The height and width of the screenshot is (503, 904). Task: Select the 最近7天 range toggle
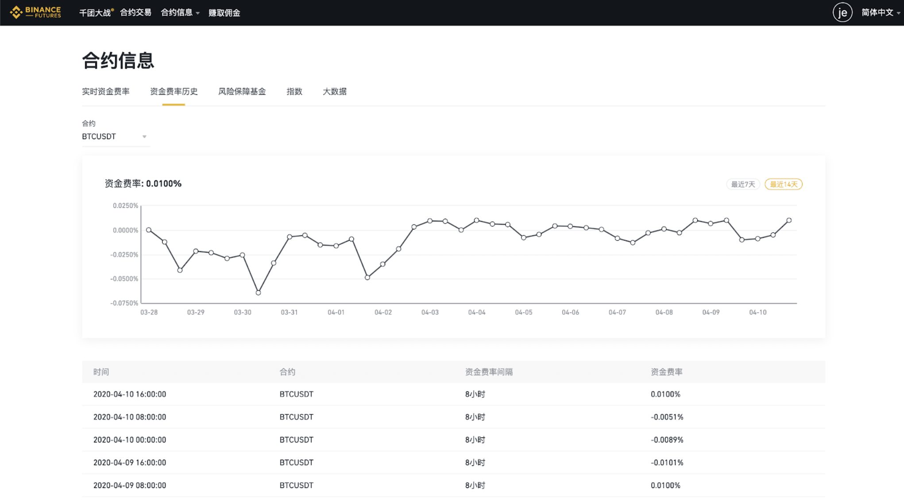coord(742,184)
